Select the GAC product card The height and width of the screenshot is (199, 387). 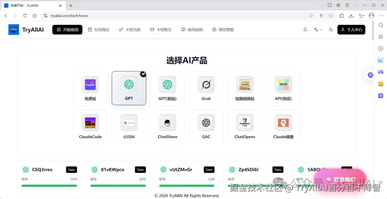point(206,126)
